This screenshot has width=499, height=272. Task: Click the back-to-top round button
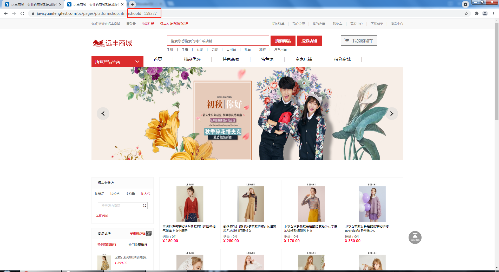(x=415, y=237)
